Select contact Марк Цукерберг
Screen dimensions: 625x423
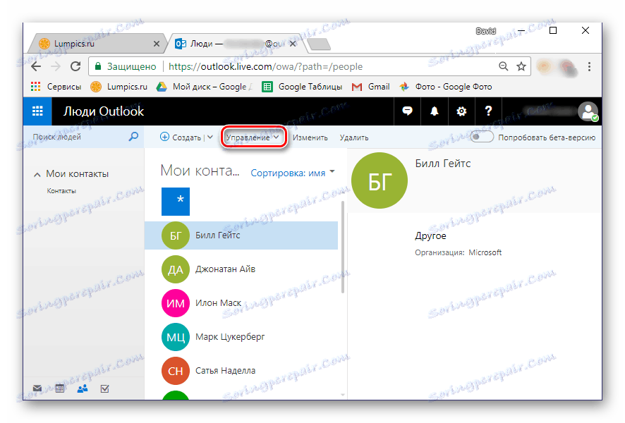click(241, 337)
